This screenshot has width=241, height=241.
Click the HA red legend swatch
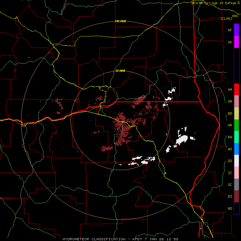point(236,89)
